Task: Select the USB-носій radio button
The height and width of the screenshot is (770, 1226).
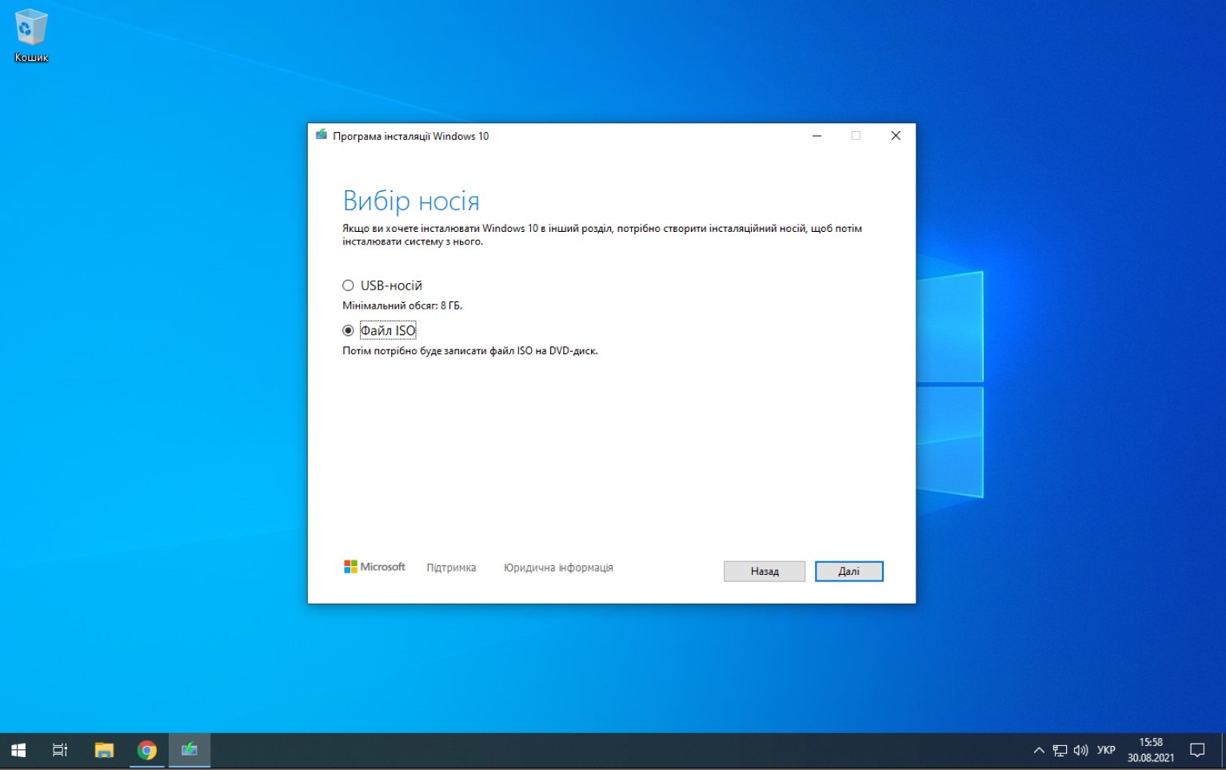Action: click(x=348, y=285)
